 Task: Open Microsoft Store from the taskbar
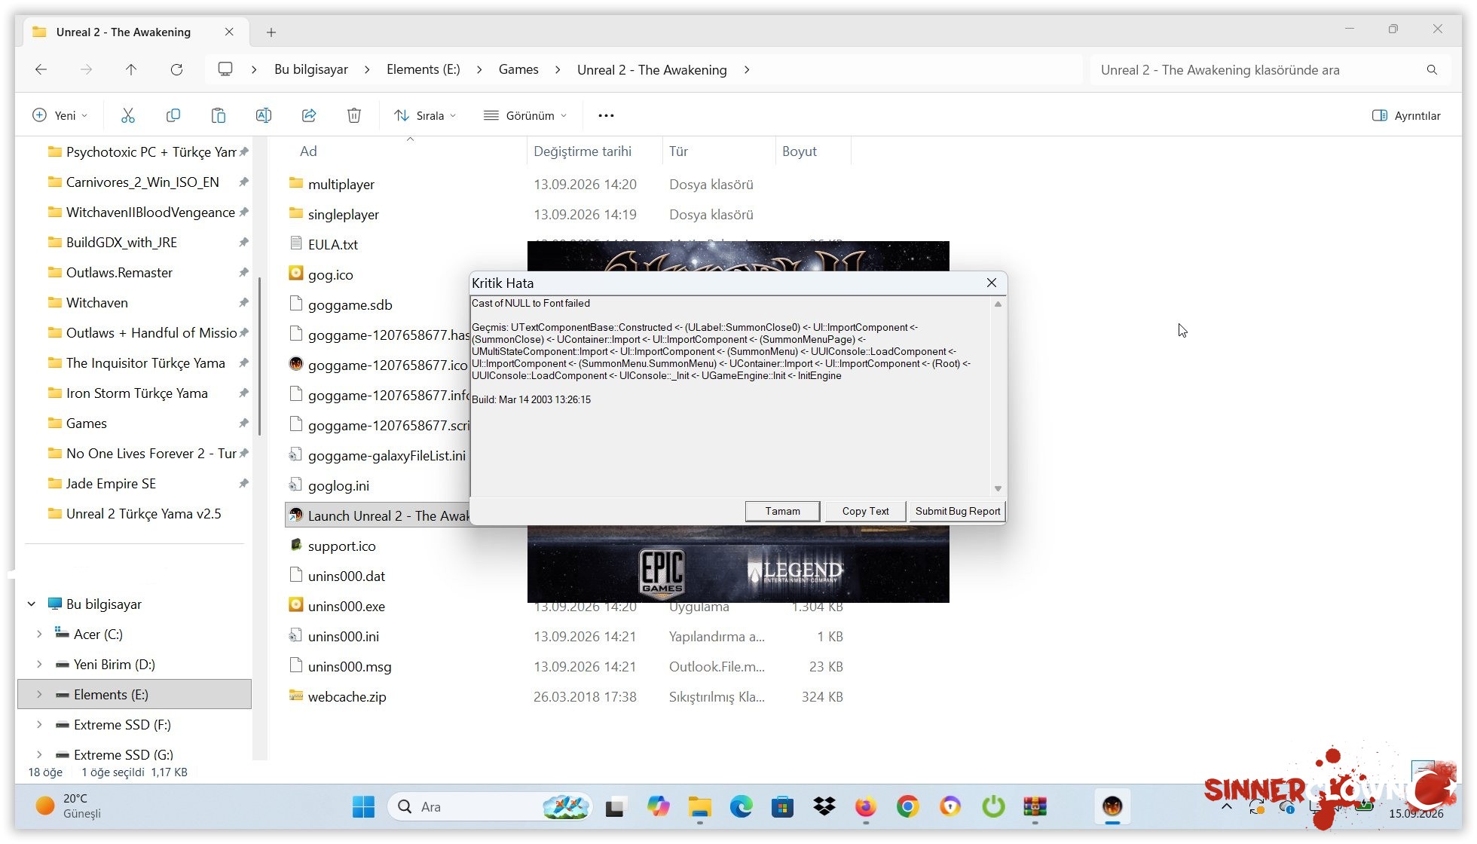(783, 806)
